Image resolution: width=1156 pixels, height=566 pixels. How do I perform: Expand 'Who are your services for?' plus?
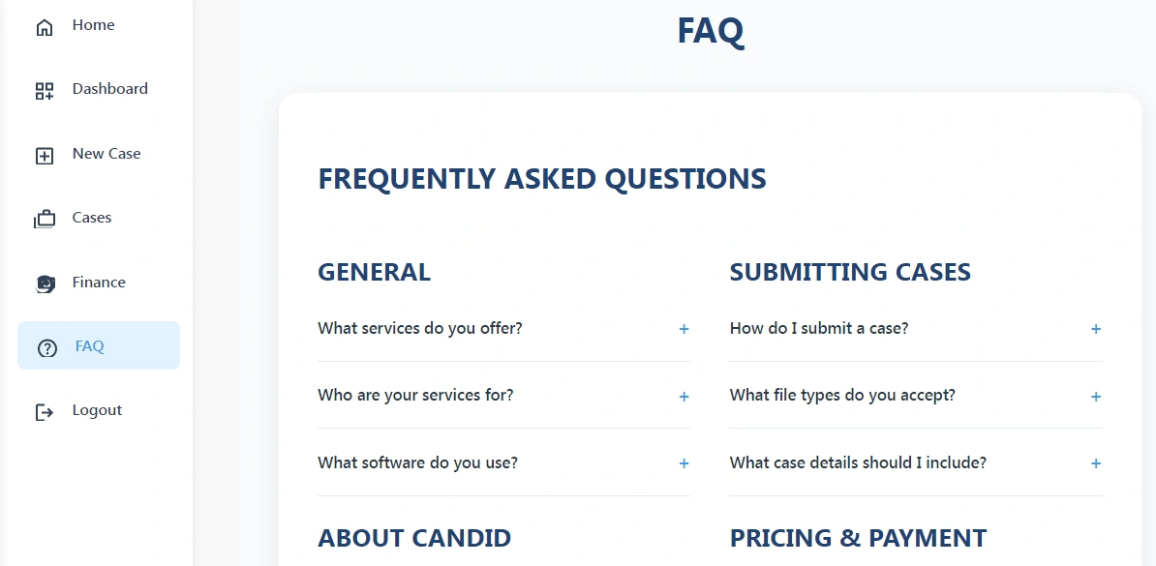[x=684, y=397]
